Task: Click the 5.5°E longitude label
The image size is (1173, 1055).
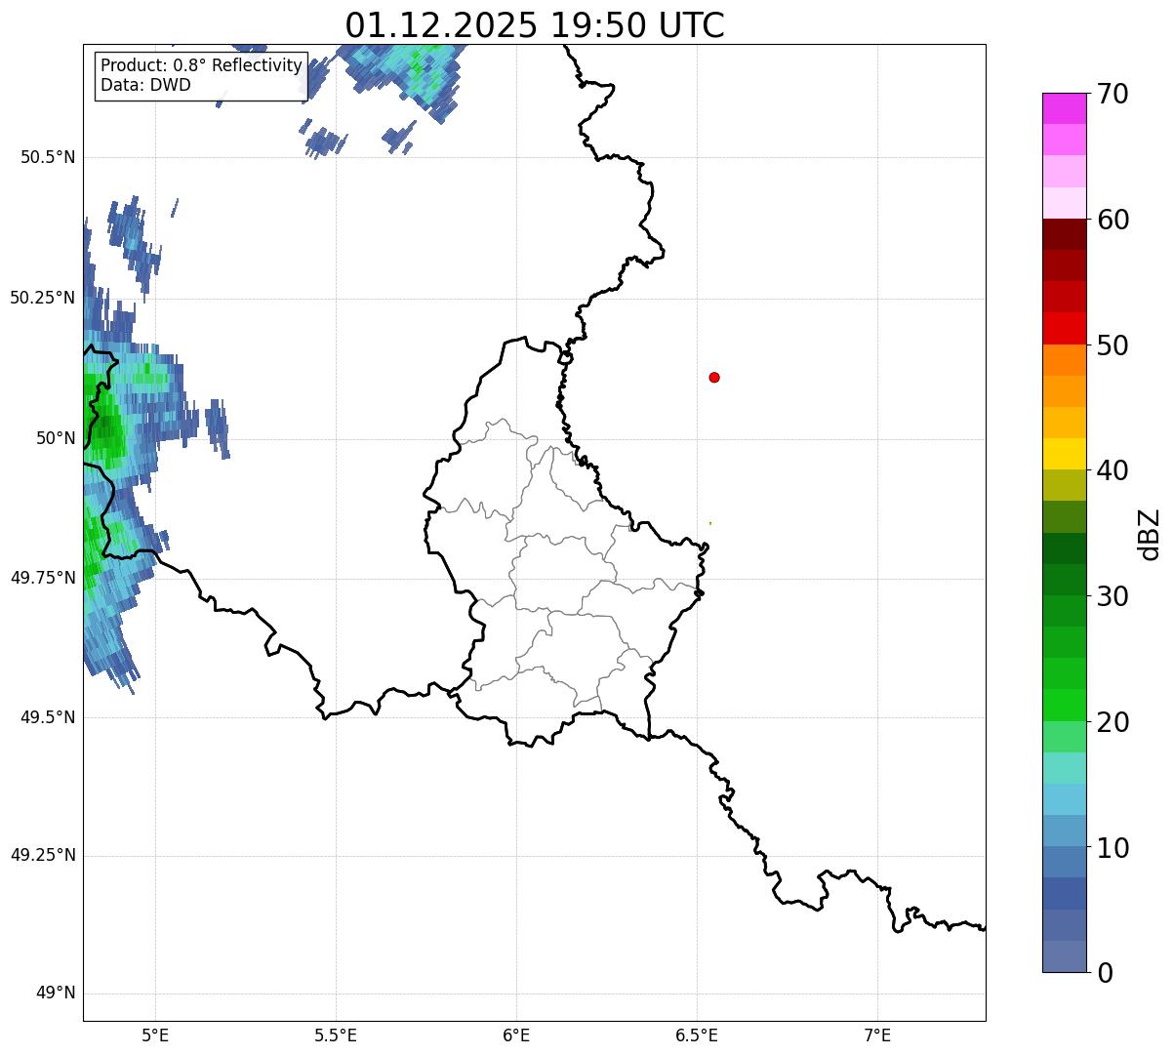Action: (x=336, y=1035)
